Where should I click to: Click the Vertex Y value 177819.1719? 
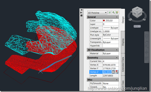point(111,68)
